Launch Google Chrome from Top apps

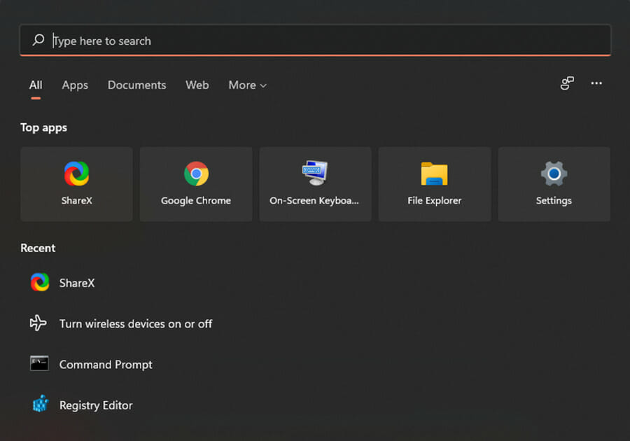(x=196, y=184)
